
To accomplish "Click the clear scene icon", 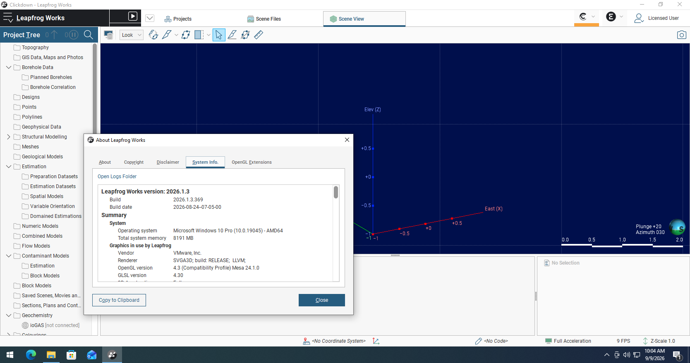I will [108, 35].
